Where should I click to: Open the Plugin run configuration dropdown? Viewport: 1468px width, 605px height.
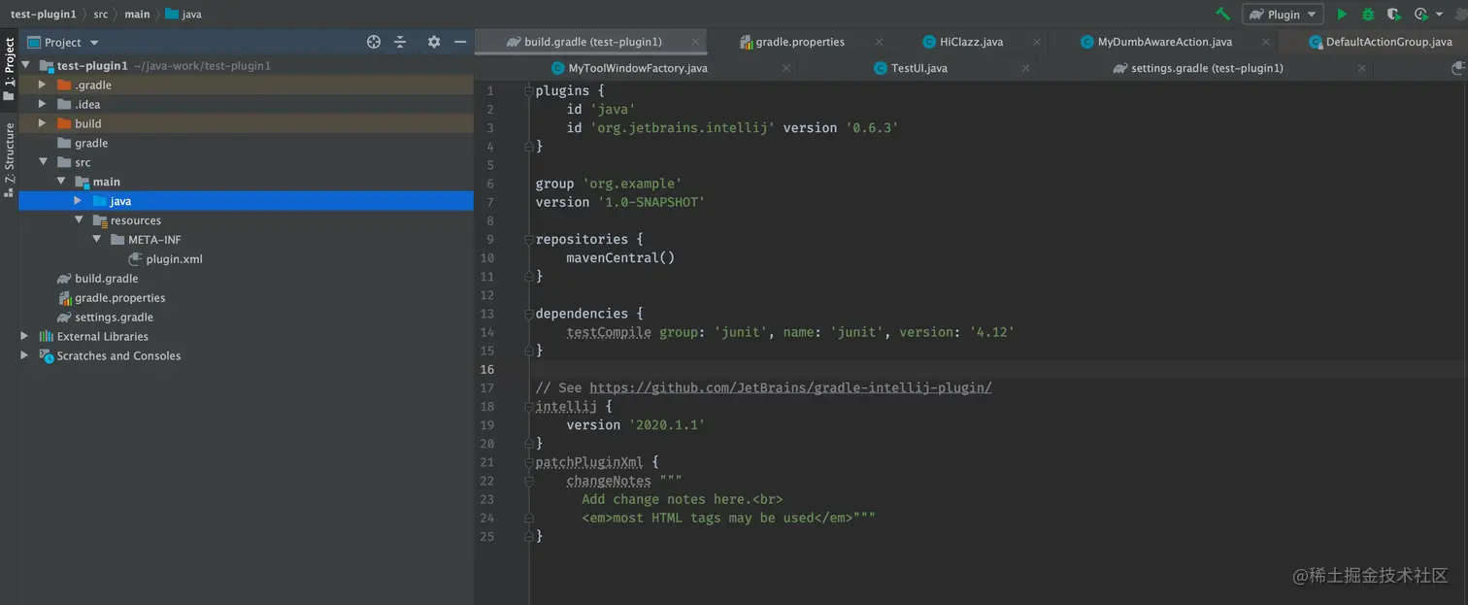[x=1283, y=14]
